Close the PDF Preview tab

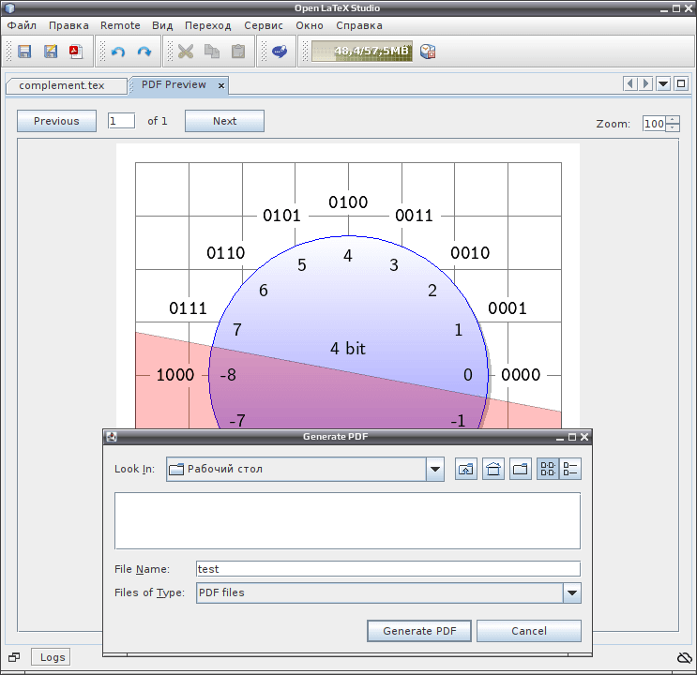click(221, 85)
